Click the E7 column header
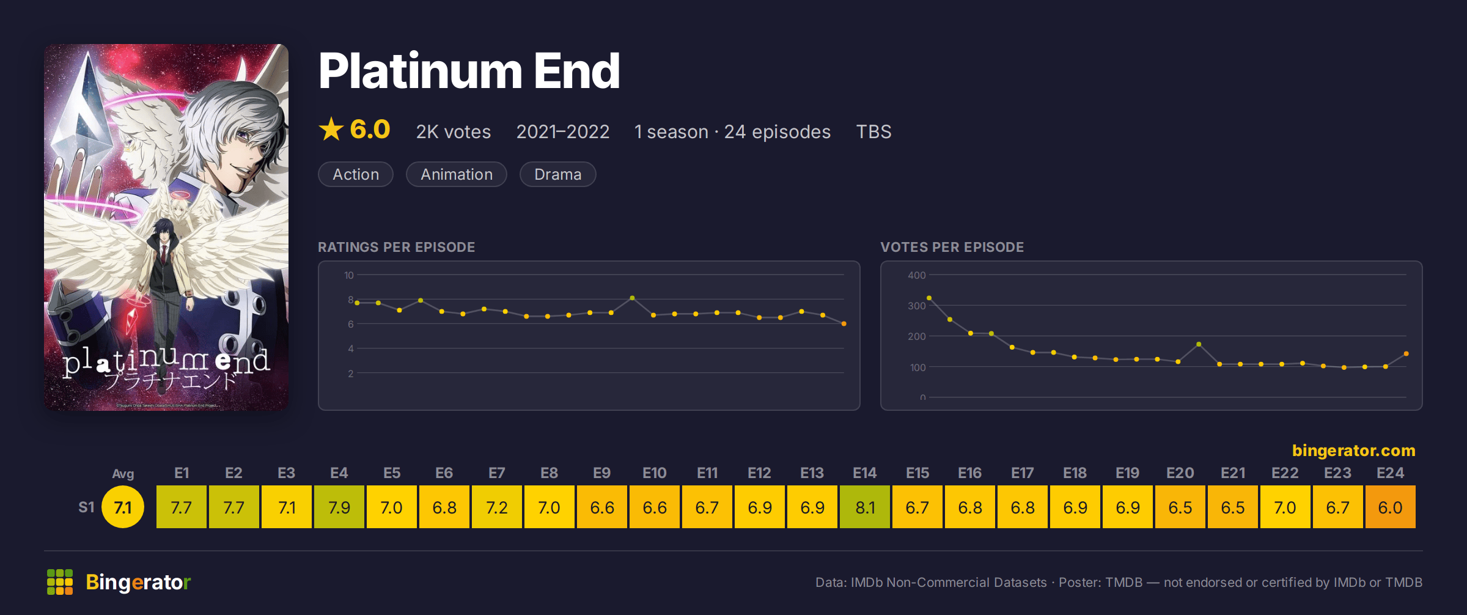This screenshot has height=615, width=1467. [x=497, y=473]
